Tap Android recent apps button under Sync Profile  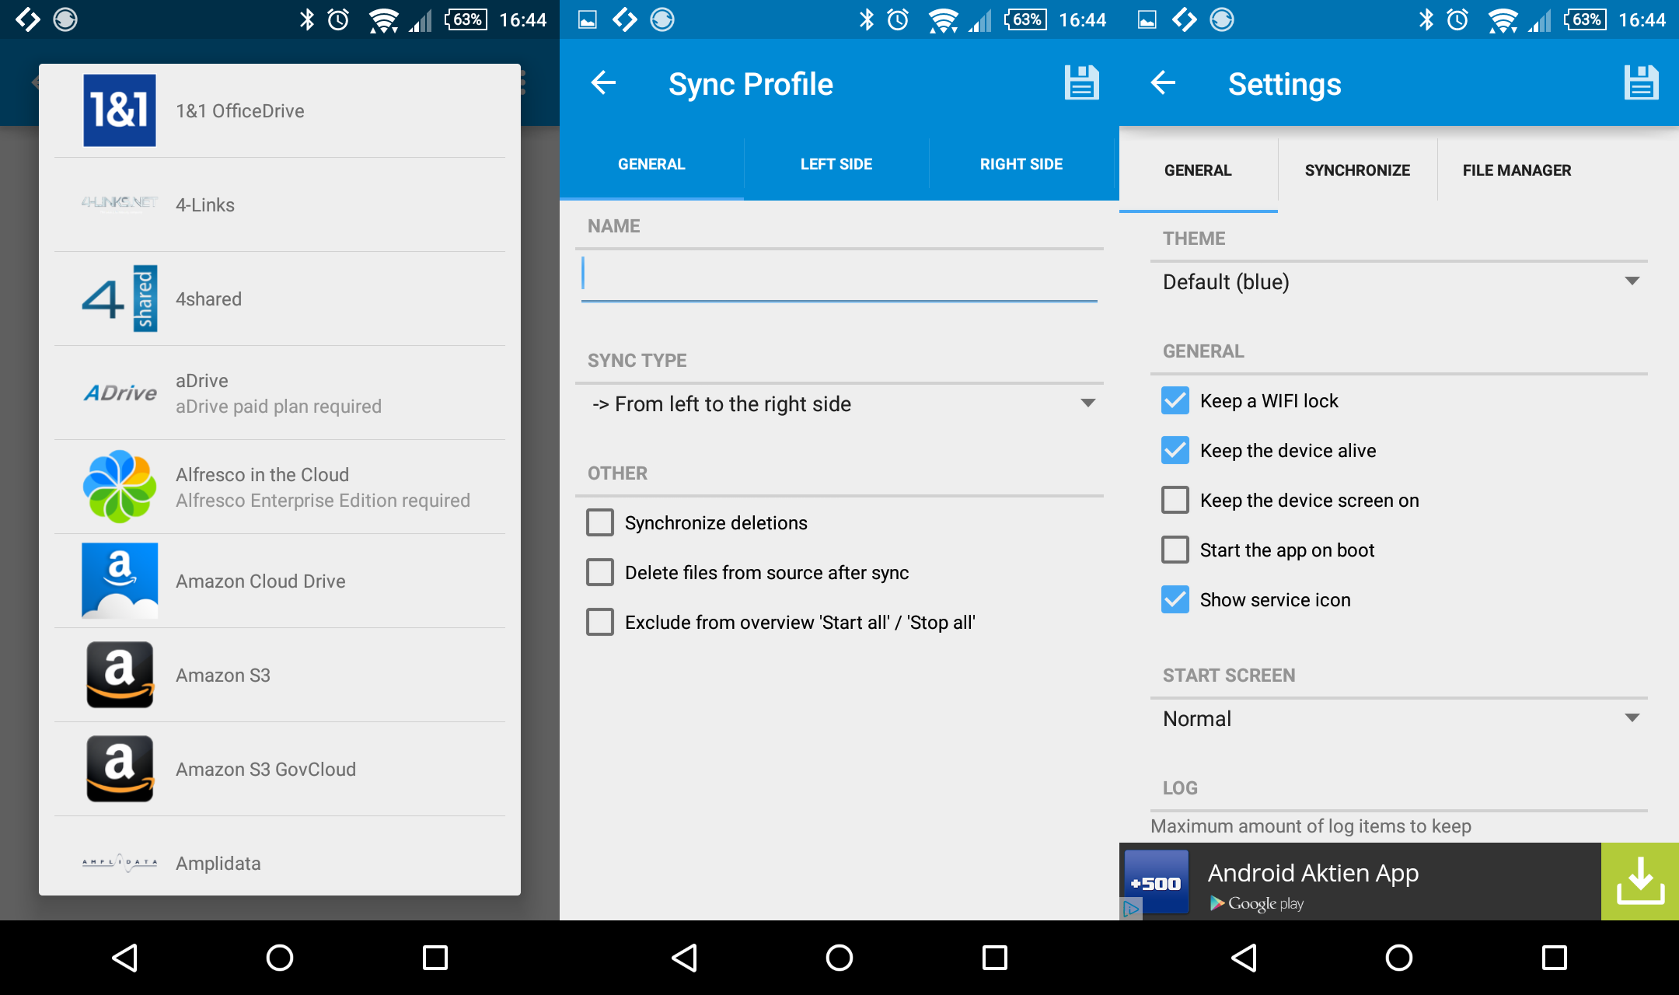coord(995,958)
